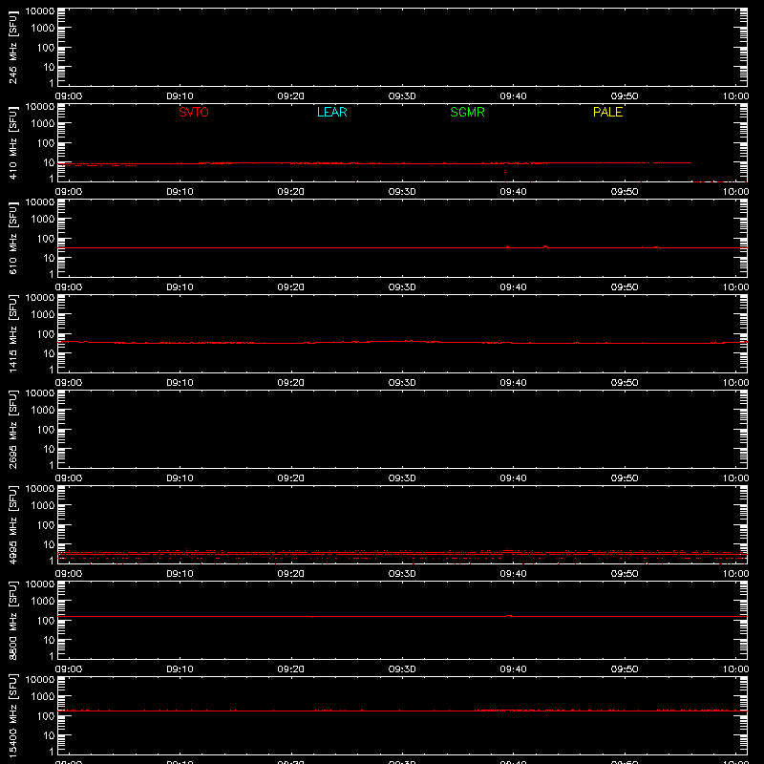The image size is (764, 764).
Task: Click 09:50 time label below 2695 MHz panel
Action: (625, 478)
